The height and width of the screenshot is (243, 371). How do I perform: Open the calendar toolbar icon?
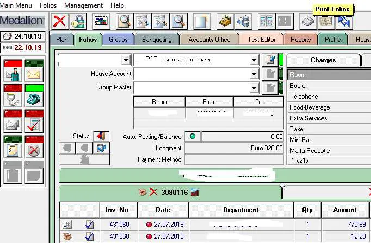pyautogui.click(x=101, y=22)
